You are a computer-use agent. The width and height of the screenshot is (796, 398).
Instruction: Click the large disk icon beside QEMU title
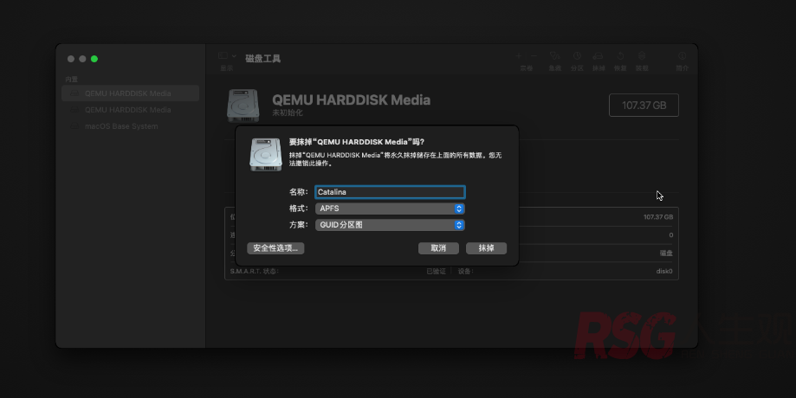[243, 106]
